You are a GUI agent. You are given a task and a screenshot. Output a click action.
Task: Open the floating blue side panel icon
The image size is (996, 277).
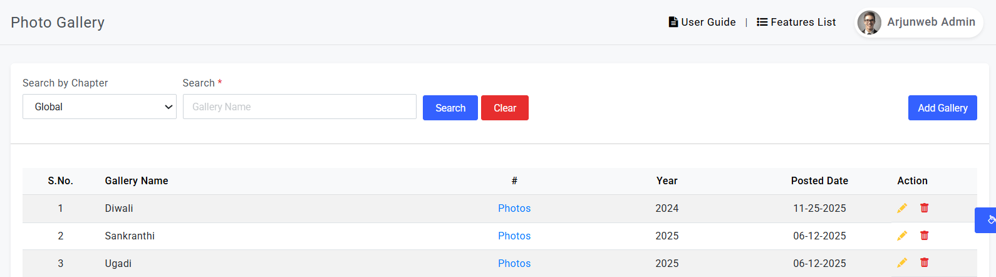986,220
